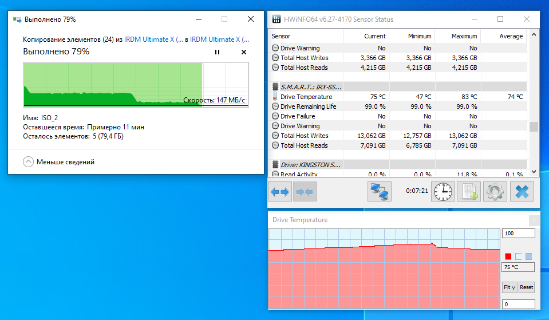Click the Minimum column header

(x=412, y=36)
